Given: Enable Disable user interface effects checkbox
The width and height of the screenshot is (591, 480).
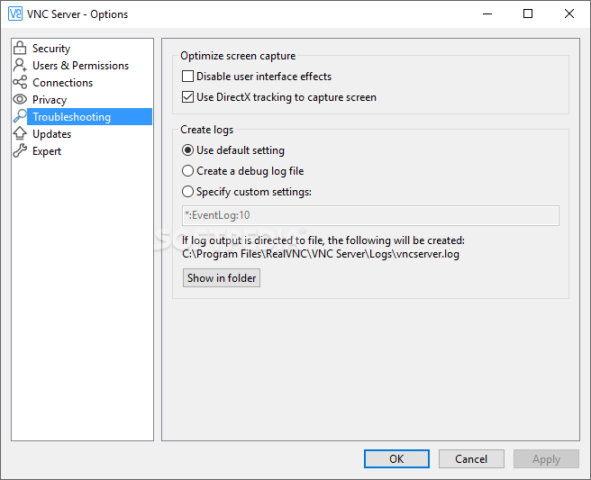Looking at the screenshot, I should [187, 77].
